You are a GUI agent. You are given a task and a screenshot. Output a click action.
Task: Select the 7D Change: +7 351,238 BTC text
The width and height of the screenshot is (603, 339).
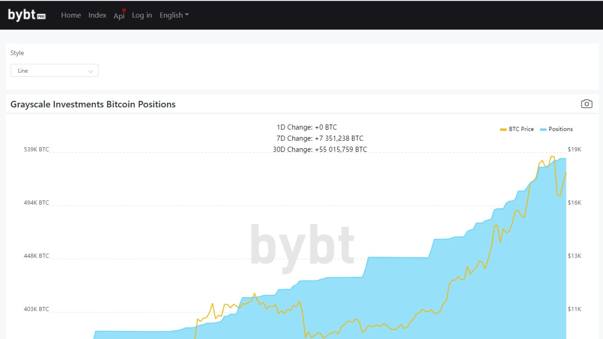click(x=320, y=138)
